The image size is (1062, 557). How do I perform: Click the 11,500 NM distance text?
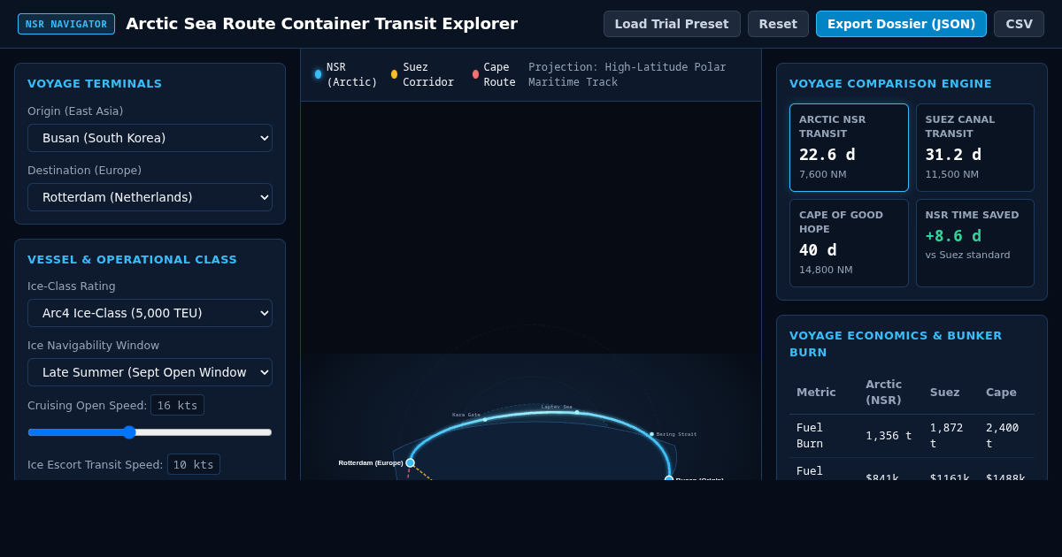(952, 174)
